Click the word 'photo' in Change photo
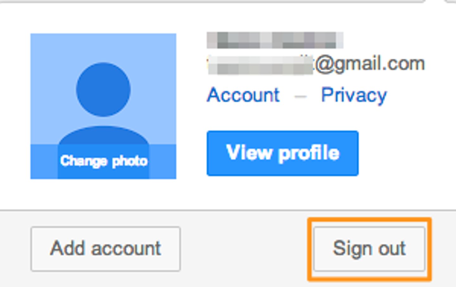 (x=130, y=162)
